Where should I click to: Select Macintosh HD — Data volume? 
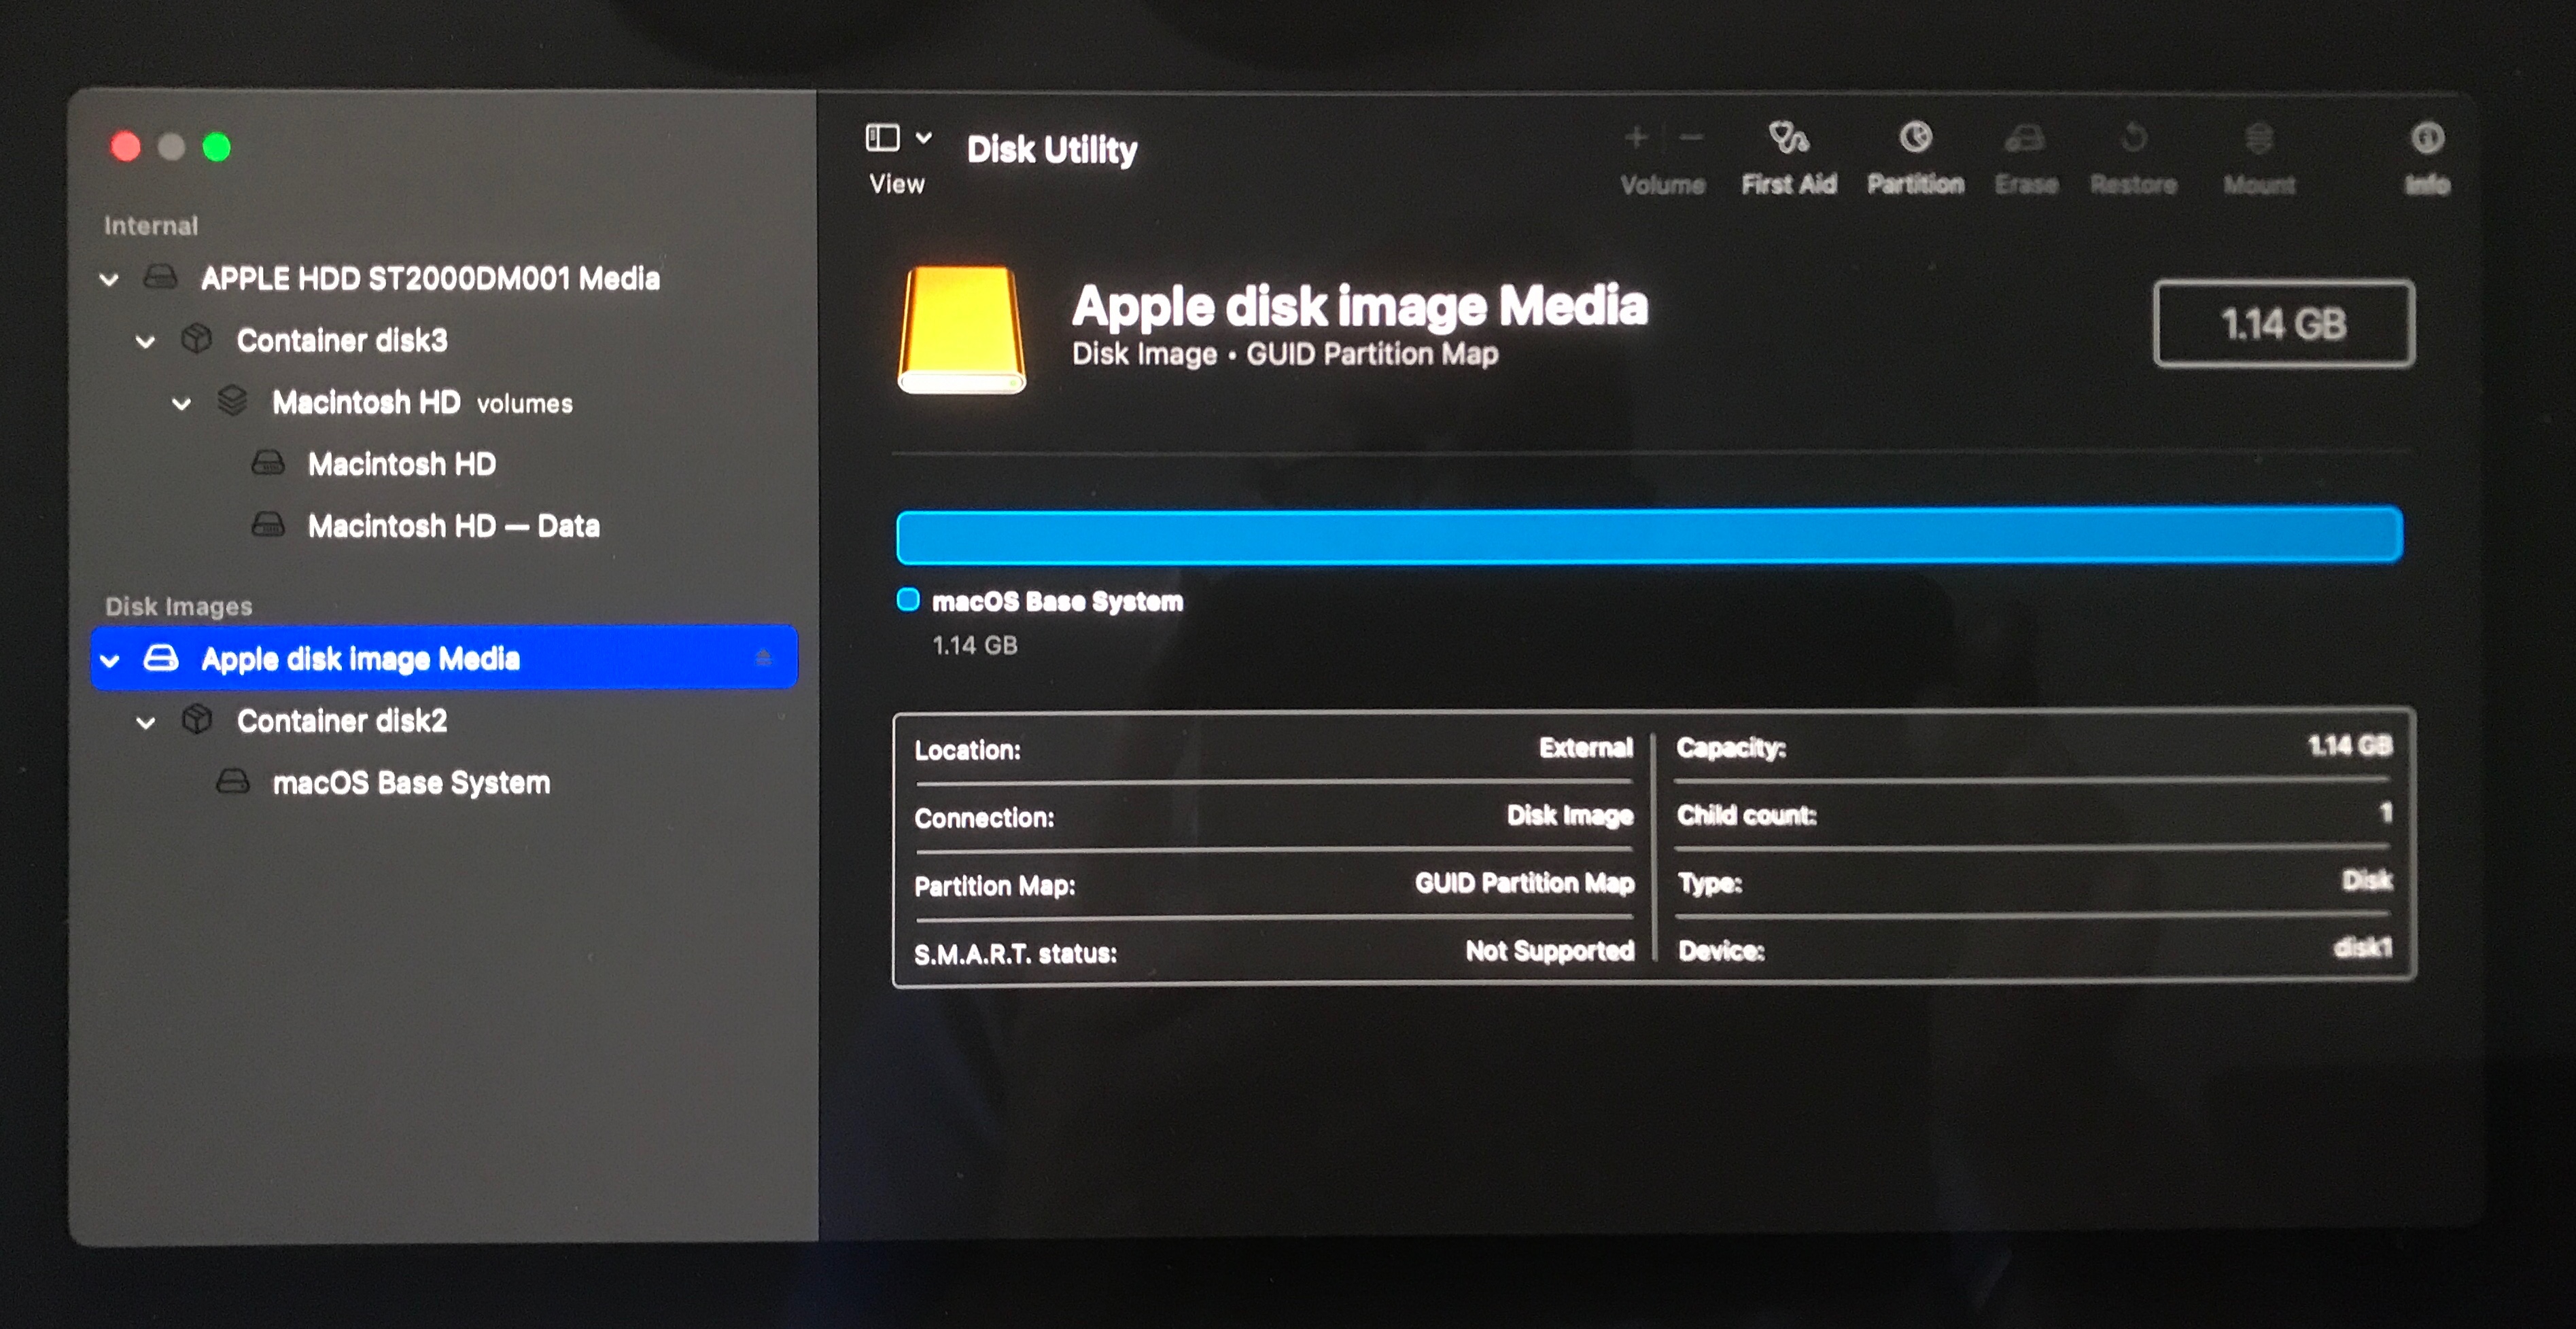tap(453, 526)
